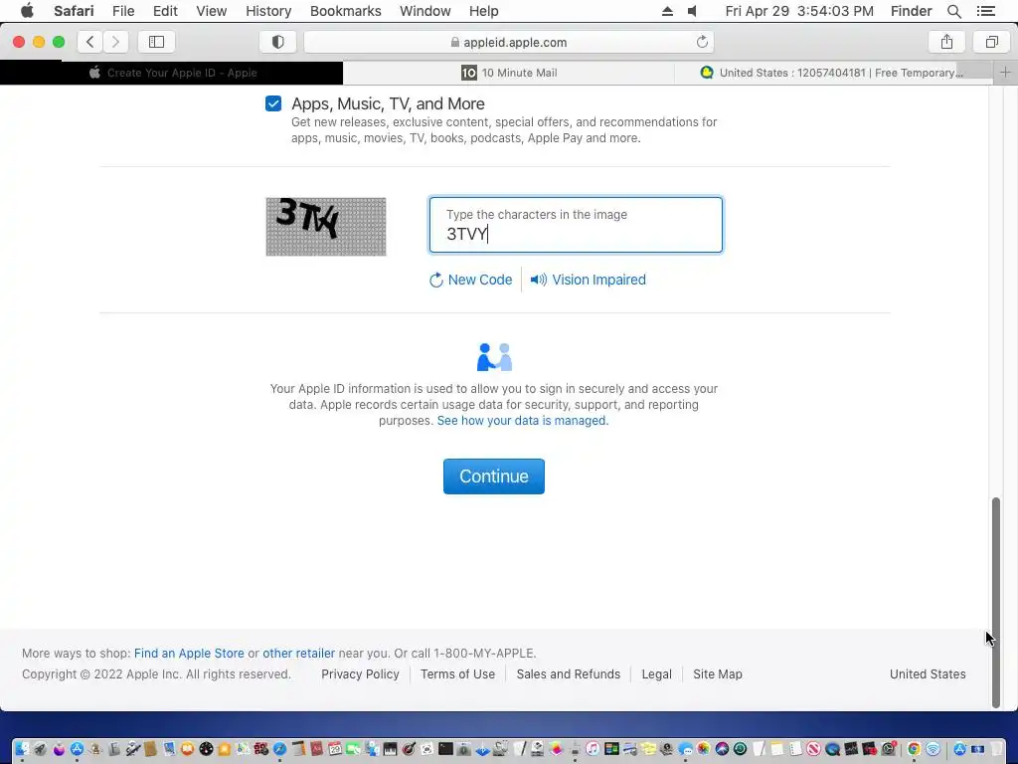The width and height of the screenshot is (1018, 764).
Task: Open the Terms of Use footer link
Action: pyautogui.click(x=457, y=674)
